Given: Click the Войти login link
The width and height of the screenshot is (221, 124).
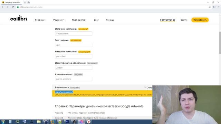Looking at the screenshot, I should pos(184,20).
